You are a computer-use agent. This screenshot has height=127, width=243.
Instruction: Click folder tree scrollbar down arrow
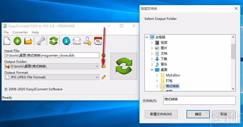233,89
